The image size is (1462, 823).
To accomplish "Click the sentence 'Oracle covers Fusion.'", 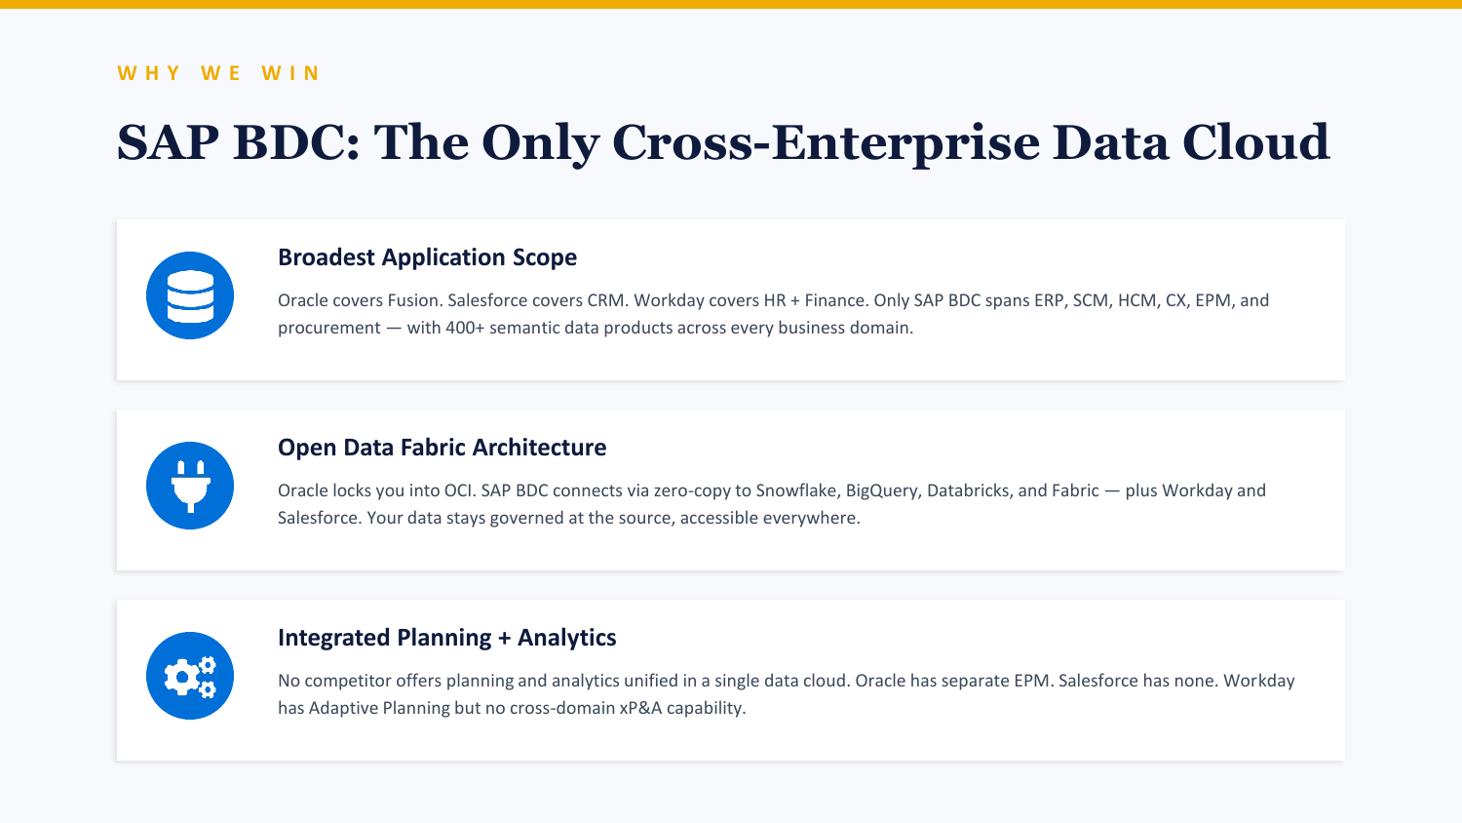I will click(359, 300).
